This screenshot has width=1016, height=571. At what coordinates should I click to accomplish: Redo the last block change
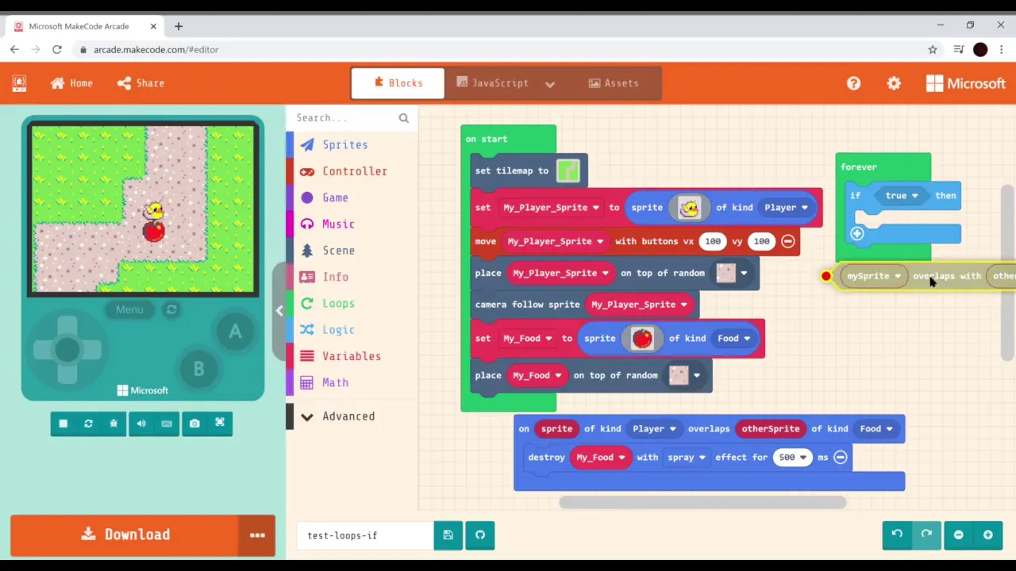tap(926, 535)
